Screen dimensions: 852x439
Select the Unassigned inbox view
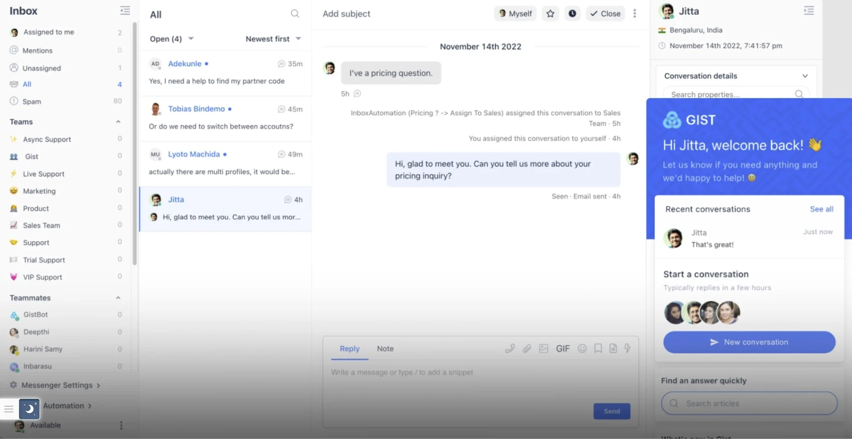(42, 68)
